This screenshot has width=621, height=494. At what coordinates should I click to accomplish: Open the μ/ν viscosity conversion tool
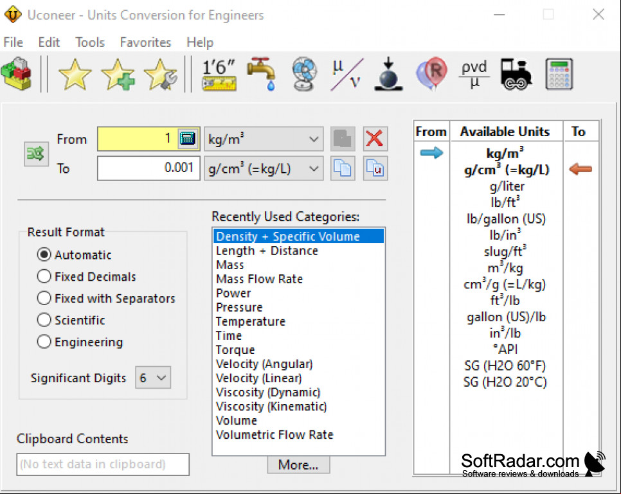[347, 75]
